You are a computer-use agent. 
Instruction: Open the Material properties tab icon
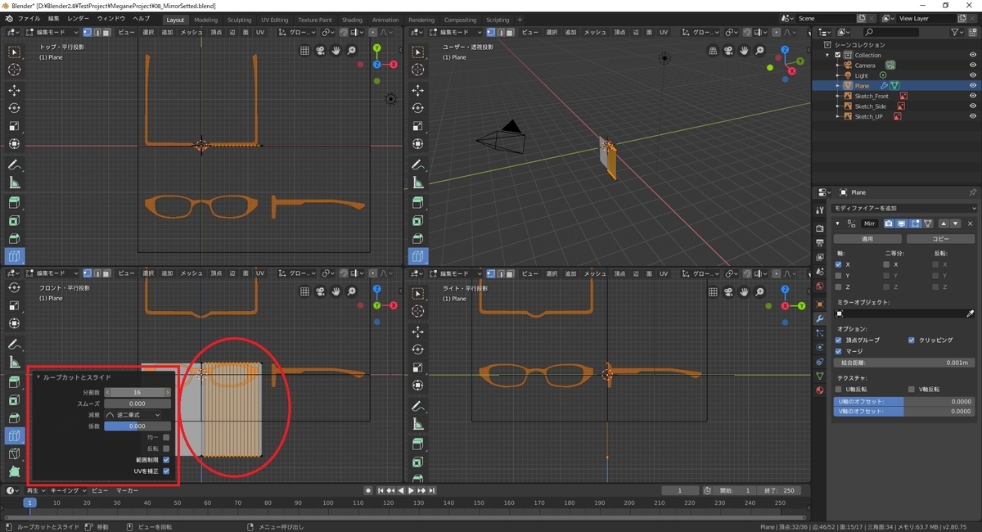pyautogui.click(x=819, y=390)
